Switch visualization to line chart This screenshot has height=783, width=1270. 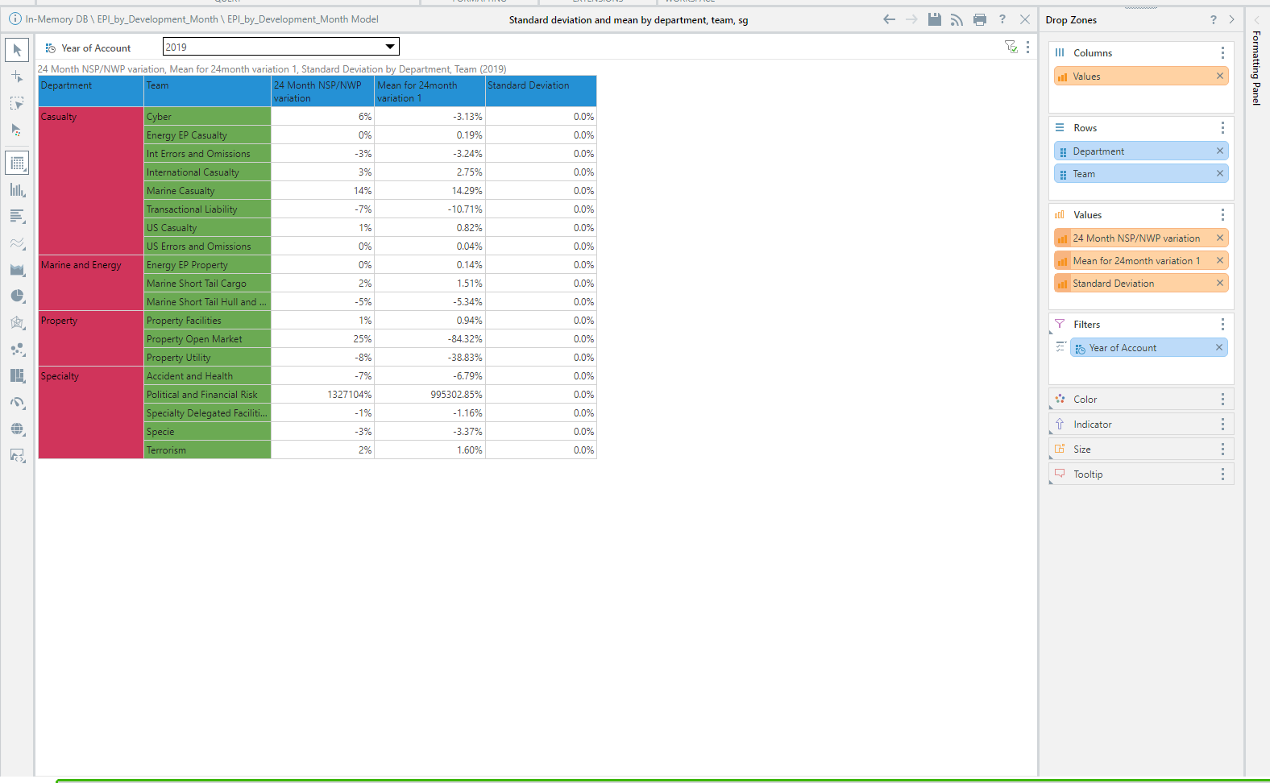point(17,243)
